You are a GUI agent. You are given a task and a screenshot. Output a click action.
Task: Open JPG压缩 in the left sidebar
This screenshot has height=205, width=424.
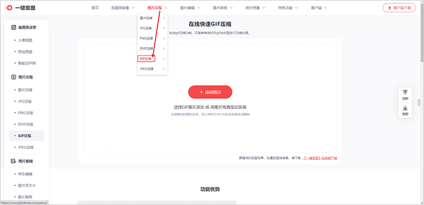click(x=25, y=102)
